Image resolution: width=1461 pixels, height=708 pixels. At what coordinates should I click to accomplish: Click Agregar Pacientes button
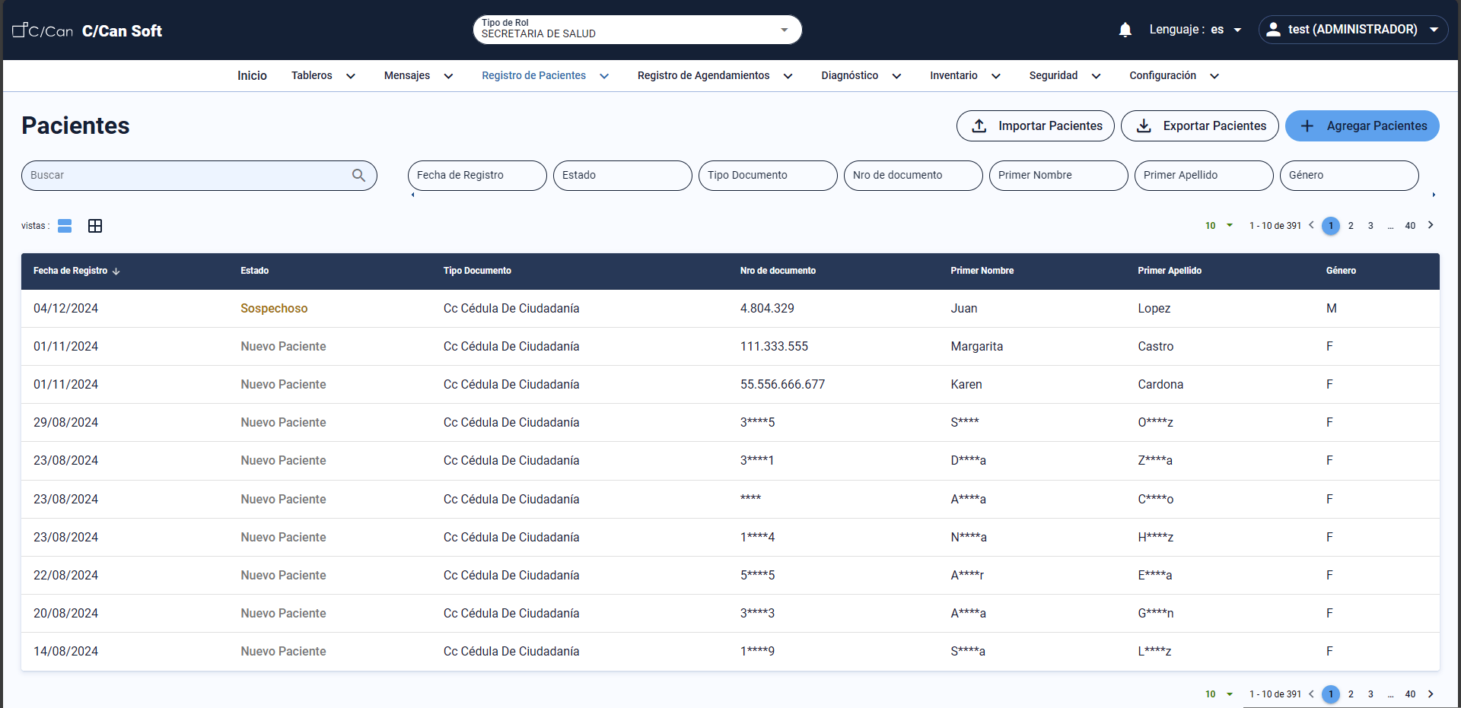point(1362,125)
